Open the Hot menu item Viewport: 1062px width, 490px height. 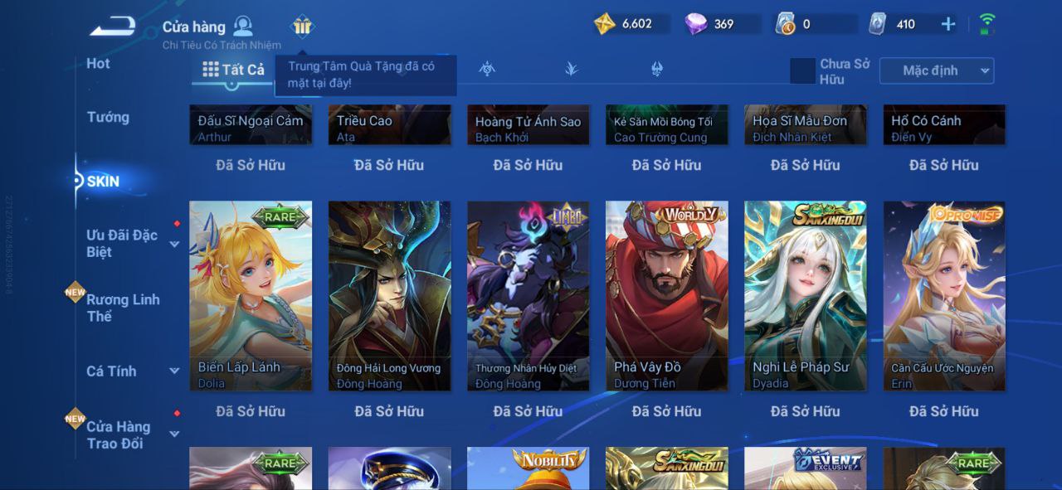click(98, 63)
